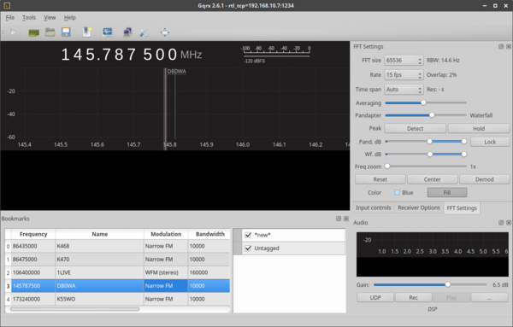Viewport: 513px width, 327px height.
Task: Open remote control settings (tools icon)
Action: pyautogui.click(x=144, y=32)
